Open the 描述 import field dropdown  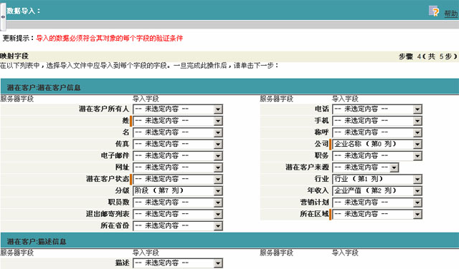pos(178,263)
